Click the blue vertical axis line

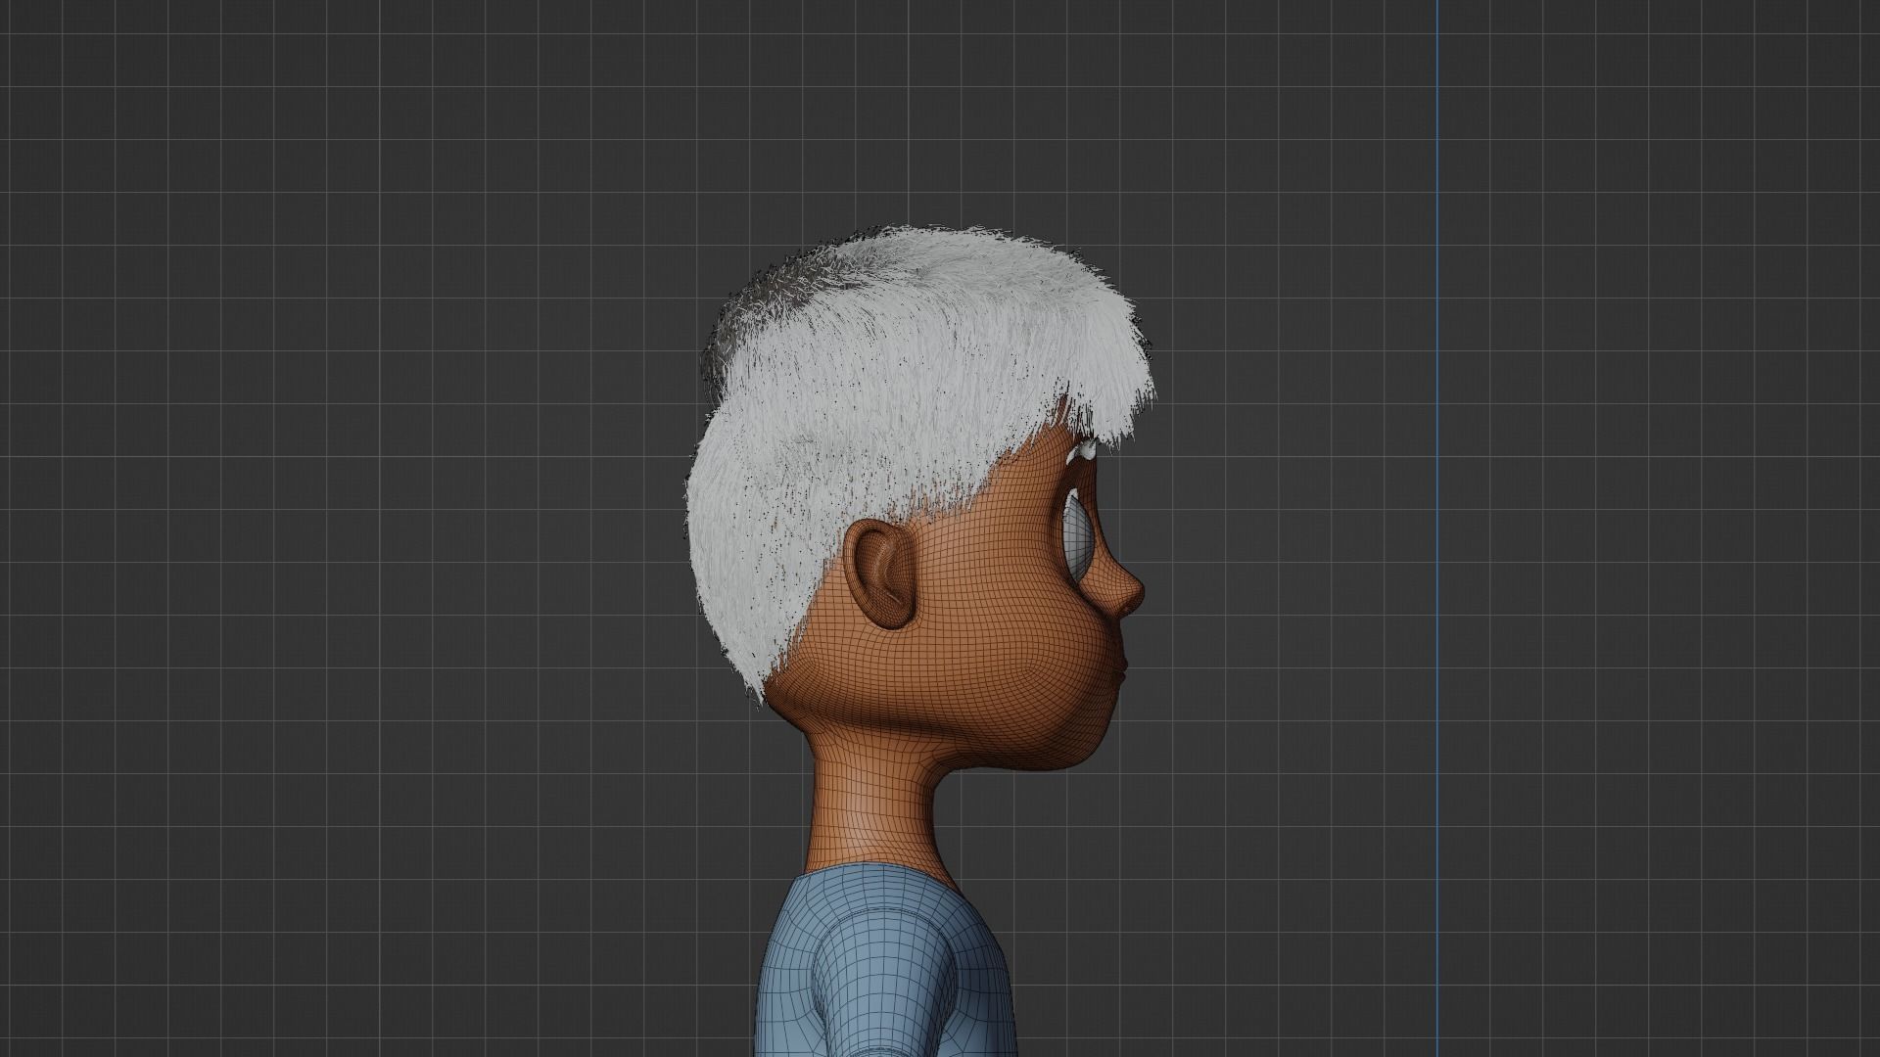click(x=1437, y=528)
